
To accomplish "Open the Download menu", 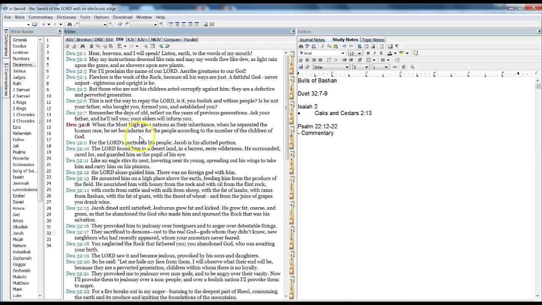I will coord(122,17).
